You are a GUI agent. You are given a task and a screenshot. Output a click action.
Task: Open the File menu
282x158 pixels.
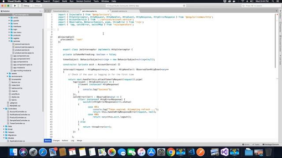pos(25,1)
